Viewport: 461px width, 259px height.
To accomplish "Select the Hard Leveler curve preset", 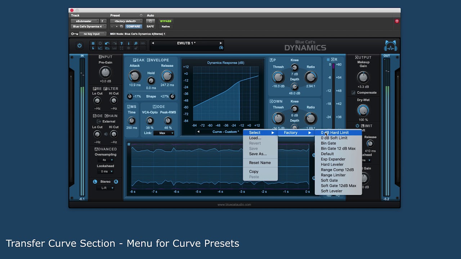I will point(339,164).
